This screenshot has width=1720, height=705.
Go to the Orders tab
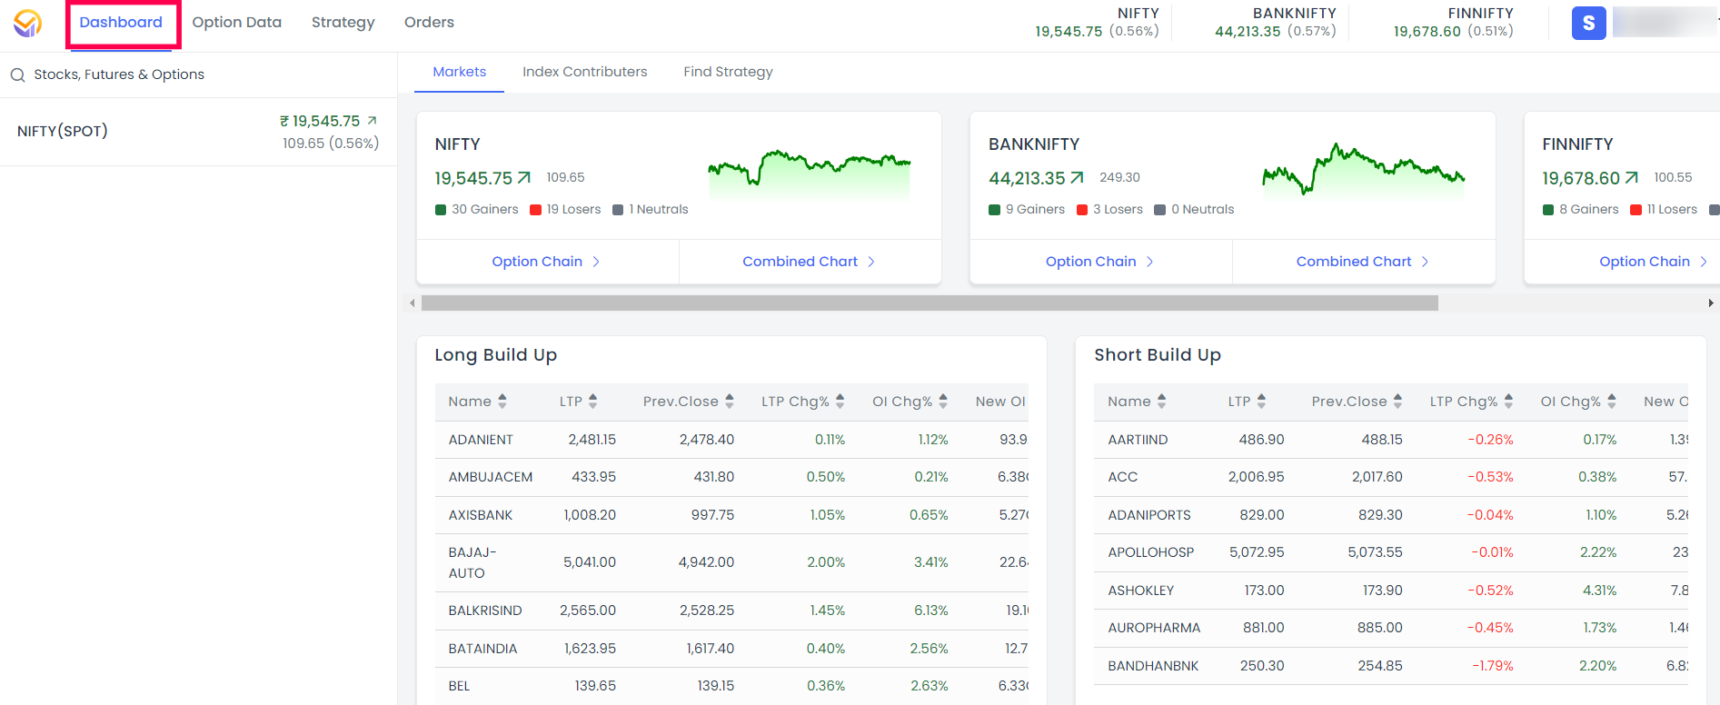coord(429,23)
